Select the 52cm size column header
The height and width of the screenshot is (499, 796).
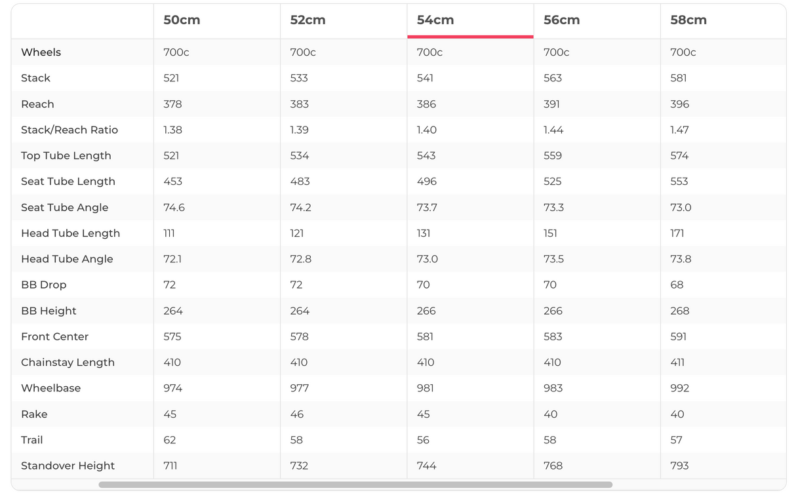(x=308, y=20)
